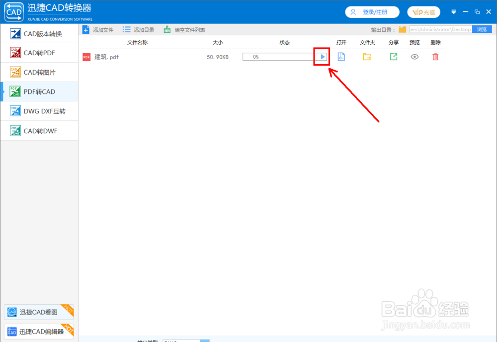The image size is (497, 342).
Task: Switch to CAD转PDF mode
Action: 39,53
